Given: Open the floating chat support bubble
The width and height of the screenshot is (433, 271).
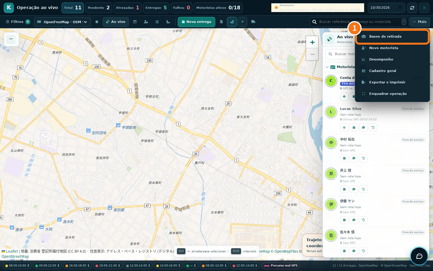Looking at the screenshot, I should [x=419, y=256].
